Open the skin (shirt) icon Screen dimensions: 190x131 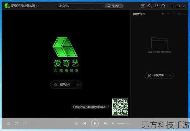click(156, 6)
